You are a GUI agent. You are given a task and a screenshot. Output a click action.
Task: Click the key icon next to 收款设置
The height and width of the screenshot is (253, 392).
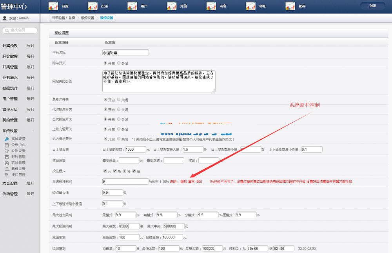click(x=7, y=151)
